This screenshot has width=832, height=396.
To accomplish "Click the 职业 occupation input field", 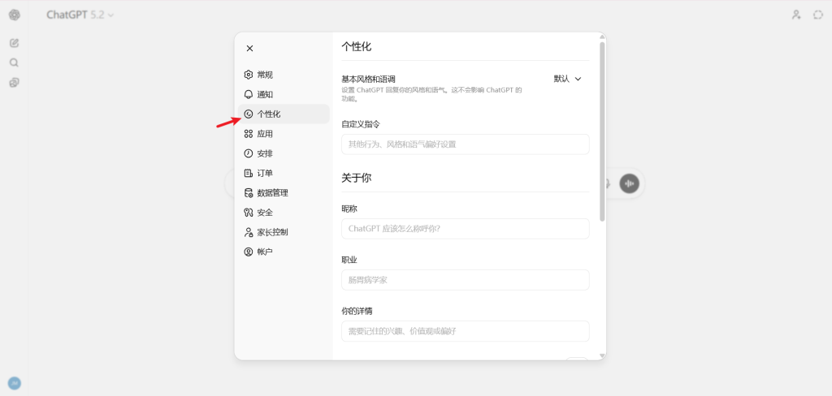I will (x=466, y=280).
